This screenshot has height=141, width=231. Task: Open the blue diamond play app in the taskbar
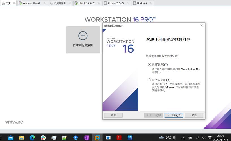(75, 138)
